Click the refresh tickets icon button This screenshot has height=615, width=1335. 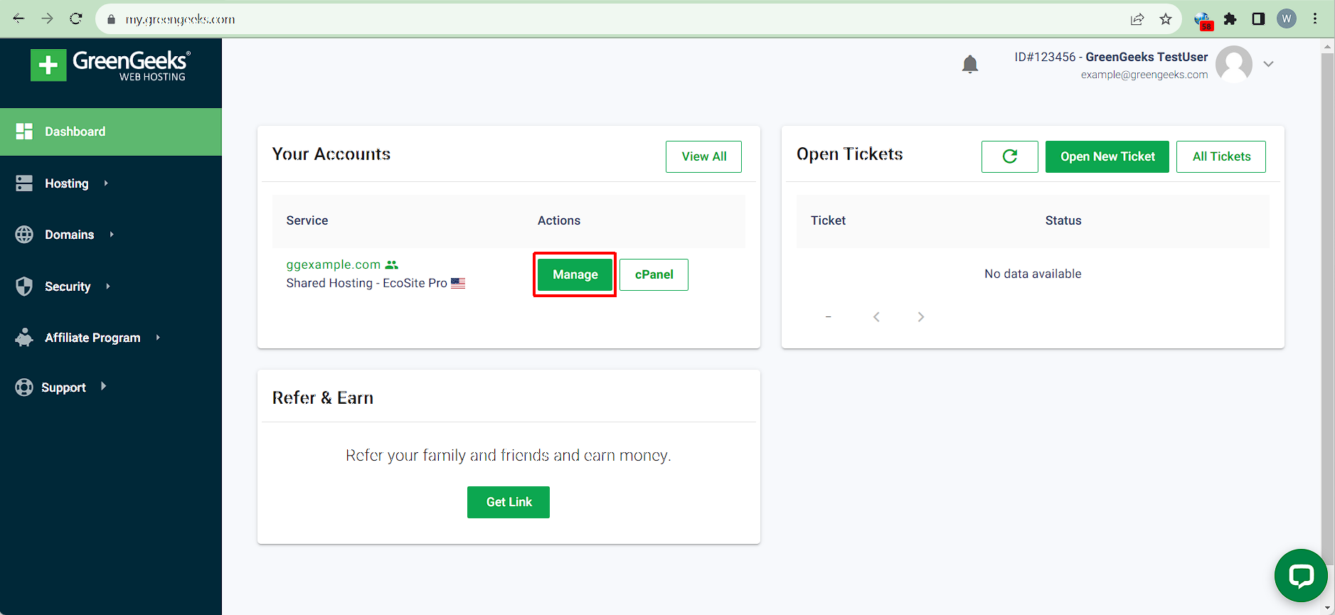click(x=1009, y=156)
